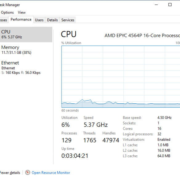Click the Up time value
The height and width of the screenshot is (180, 180).
[75, 156]
